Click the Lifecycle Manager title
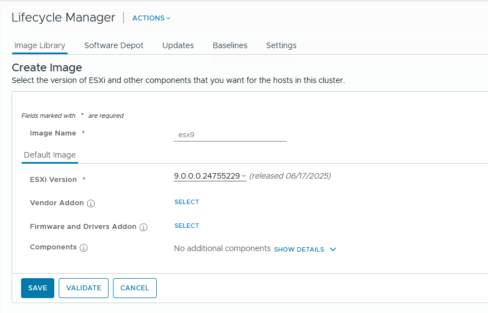The width and height of the screenshot is (488, 313). click(63, 18)
